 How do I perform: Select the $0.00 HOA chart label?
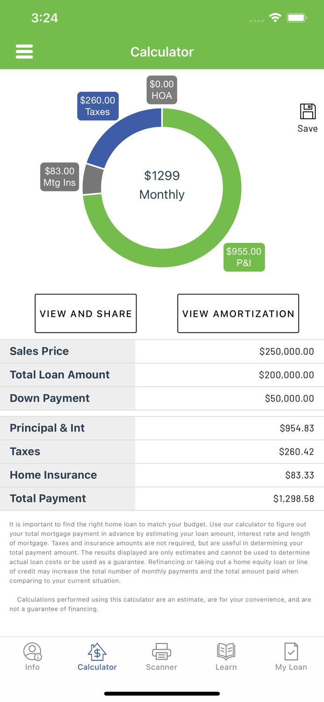[162, 89]
